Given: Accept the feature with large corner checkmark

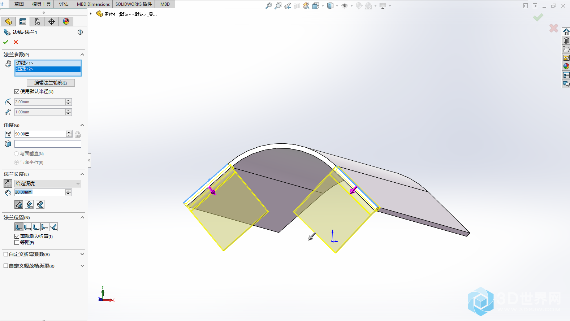Looking at the screenshot, I should coord(538,17).
